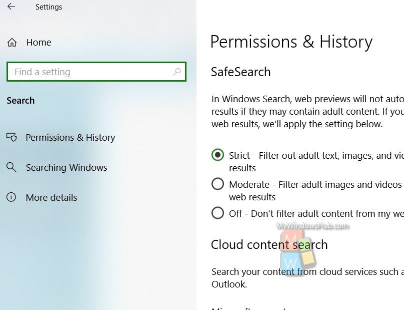
Task: Click the paragraph starting 'In Windows Search'
Action: pos(307,112)
